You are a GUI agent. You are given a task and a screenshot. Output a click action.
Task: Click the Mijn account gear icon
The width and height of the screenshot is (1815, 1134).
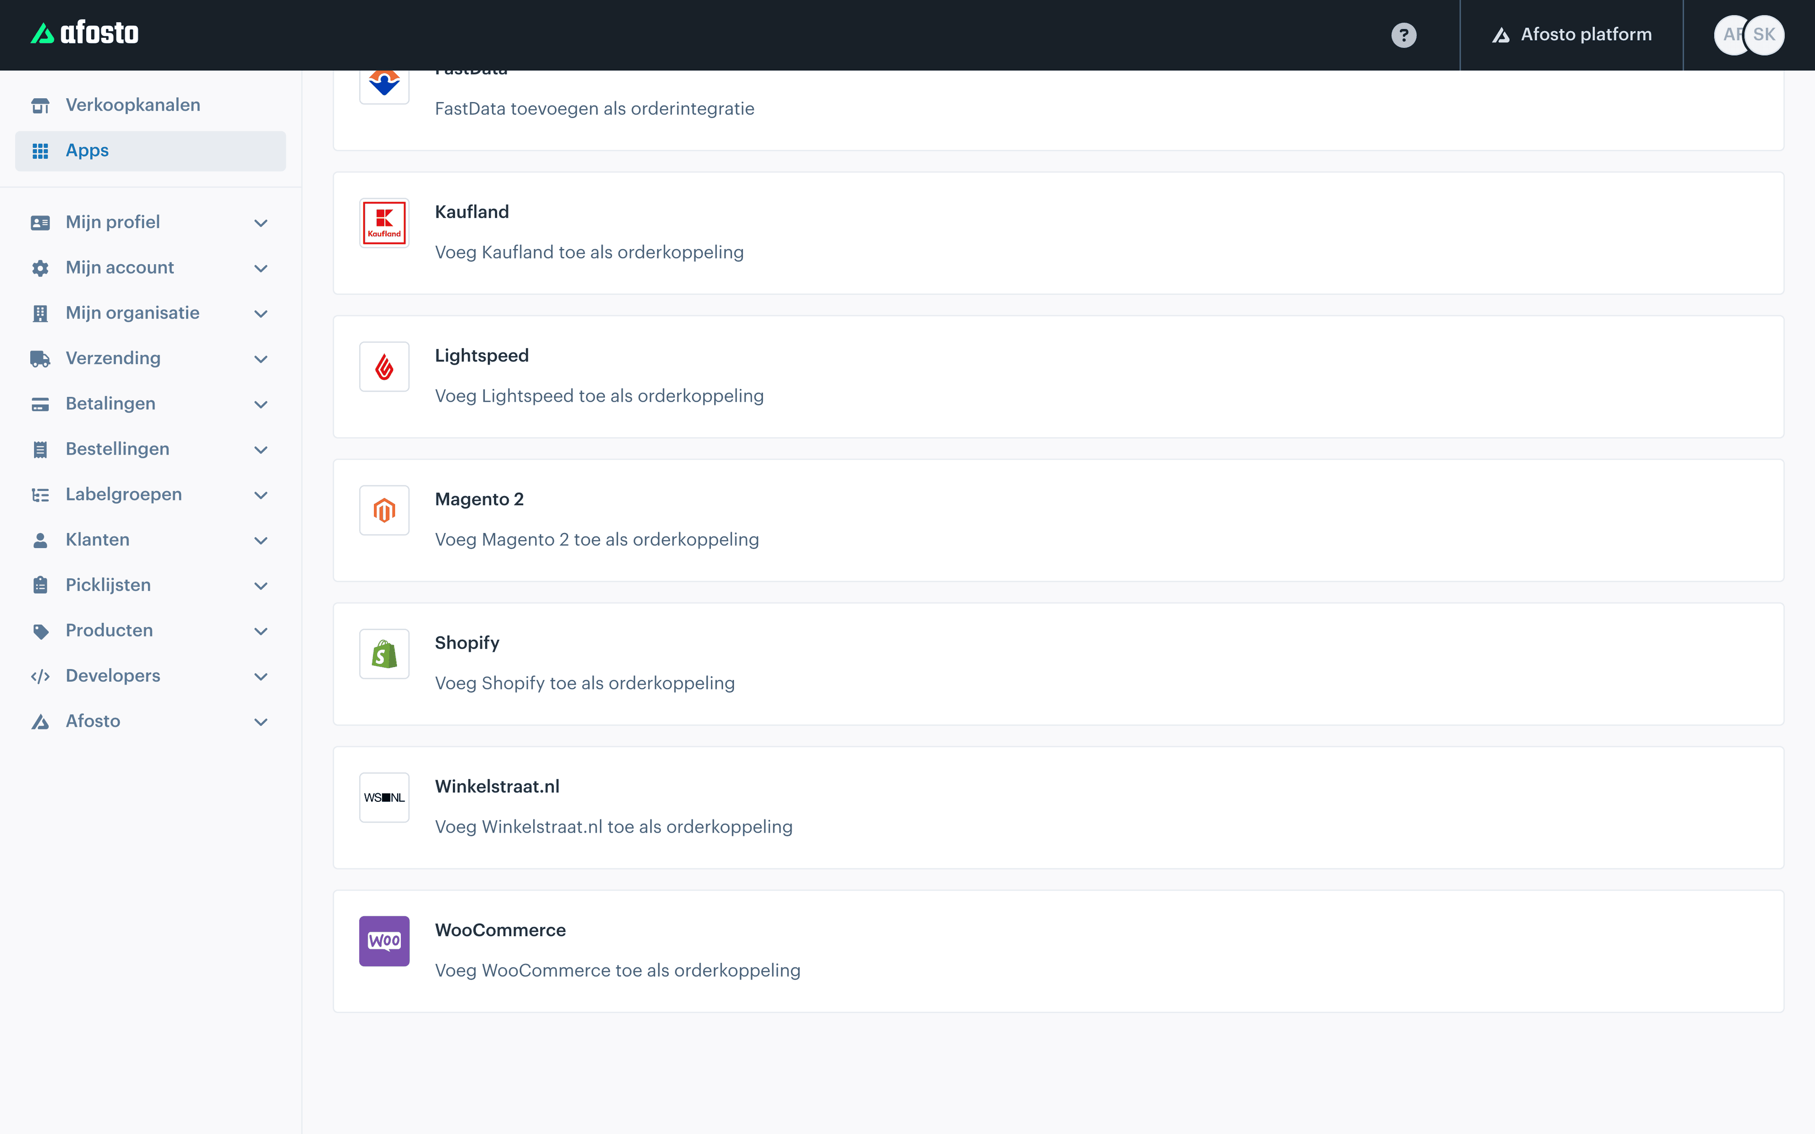tap(41, 268)
